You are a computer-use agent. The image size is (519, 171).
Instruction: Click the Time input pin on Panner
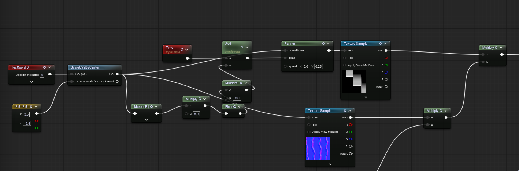285,58
